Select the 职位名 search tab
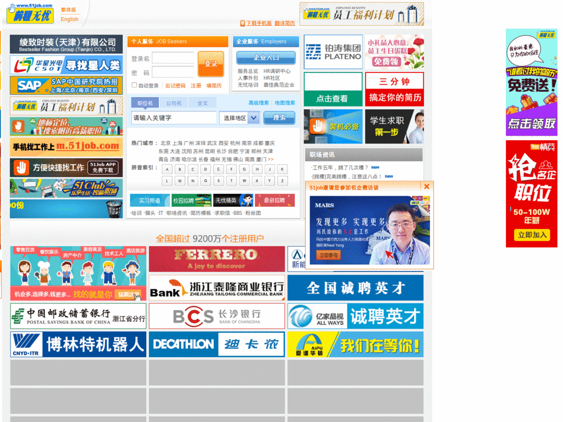Screen dimensions: 563x422 (x=145, y=103)
